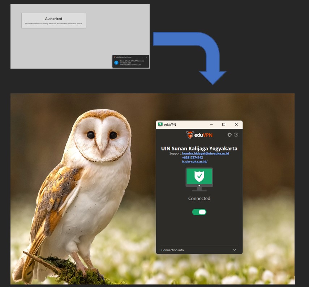309x287 pixels.
Task: Open the eduVPN help question mark icon
Action: [x=236, y=135]
